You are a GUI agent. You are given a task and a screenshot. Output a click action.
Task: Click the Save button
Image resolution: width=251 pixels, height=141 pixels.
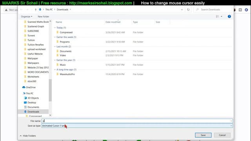(x=203, y=135)
